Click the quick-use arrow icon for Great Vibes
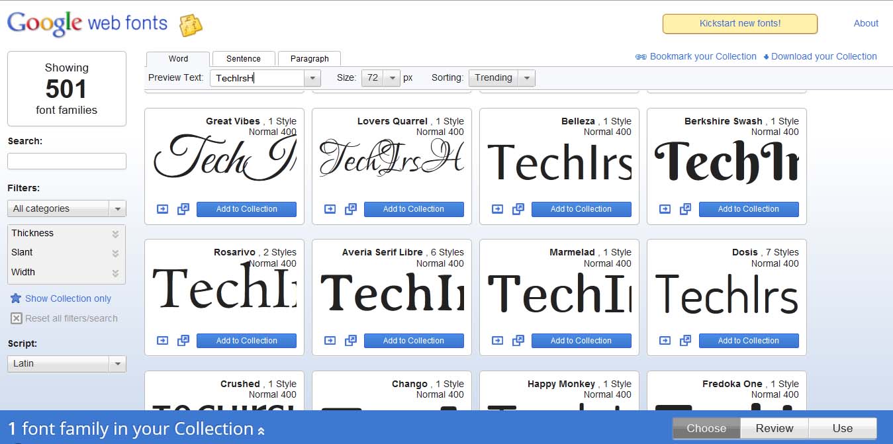 point(162,209)
